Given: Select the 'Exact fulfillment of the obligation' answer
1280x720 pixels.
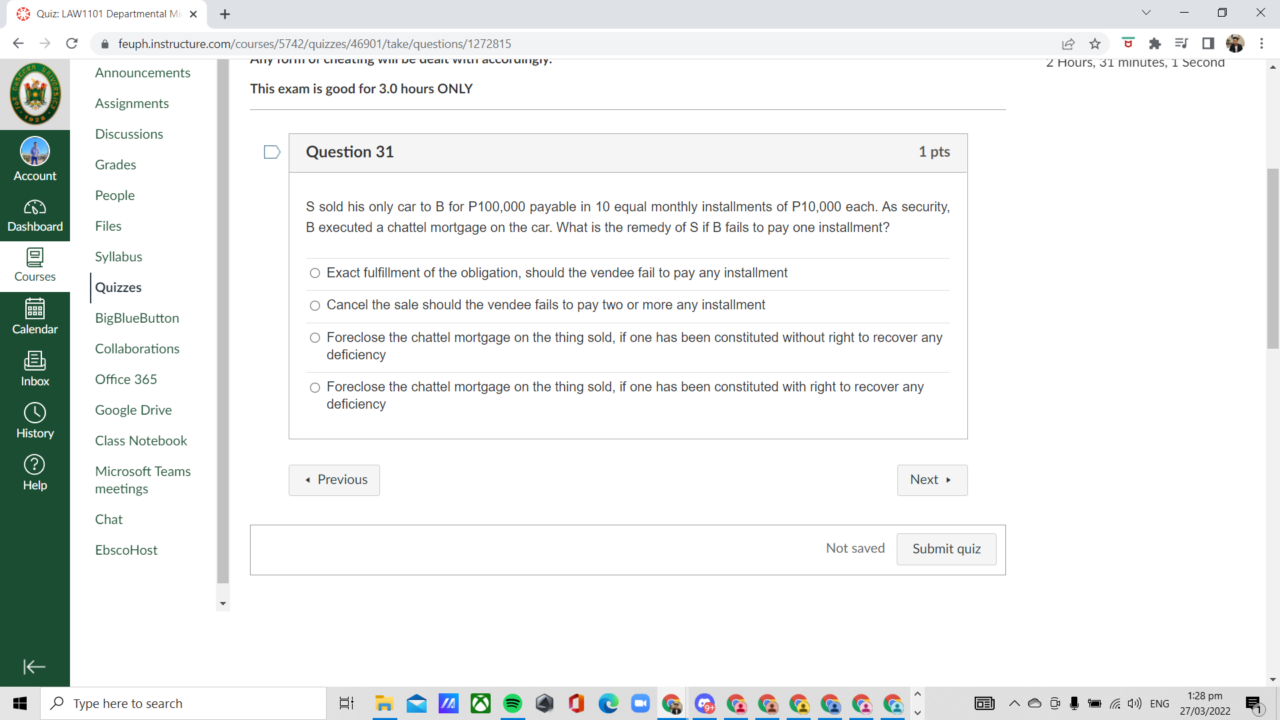Looking at the screenshot, I should [x=315, y=273].
